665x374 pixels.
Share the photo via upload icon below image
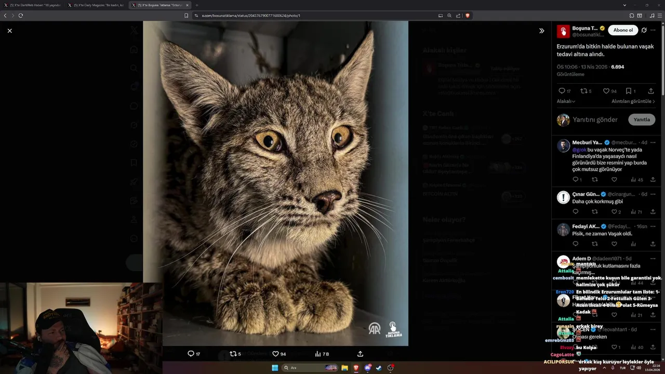(x=360, y=354)
